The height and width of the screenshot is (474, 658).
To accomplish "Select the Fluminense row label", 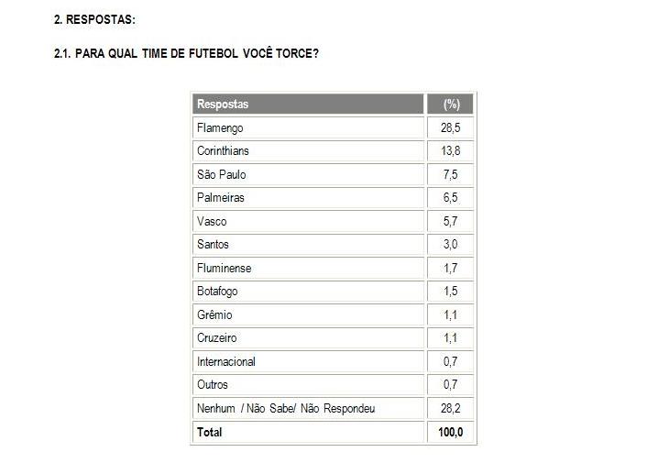I will (x=224, y=268).
